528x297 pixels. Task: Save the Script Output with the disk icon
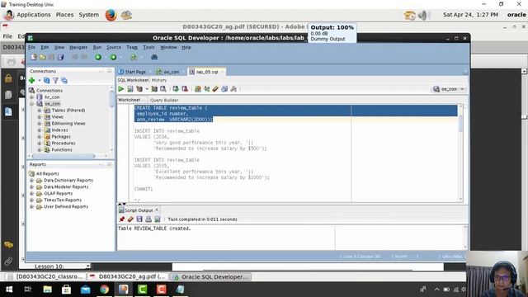[x=139, y=219]
